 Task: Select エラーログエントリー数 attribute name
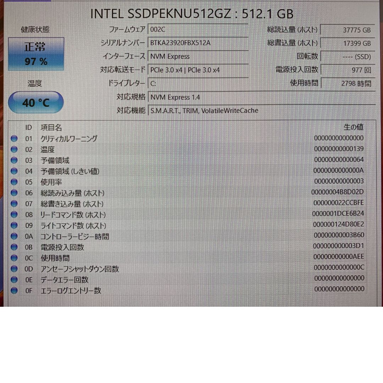coord(71,290)
